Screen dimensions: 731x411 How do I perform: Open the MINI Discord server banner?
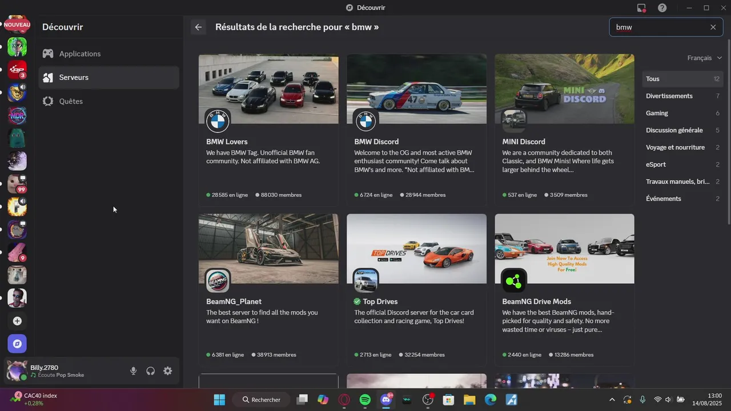pyautogui.click(x=564, y=88)
